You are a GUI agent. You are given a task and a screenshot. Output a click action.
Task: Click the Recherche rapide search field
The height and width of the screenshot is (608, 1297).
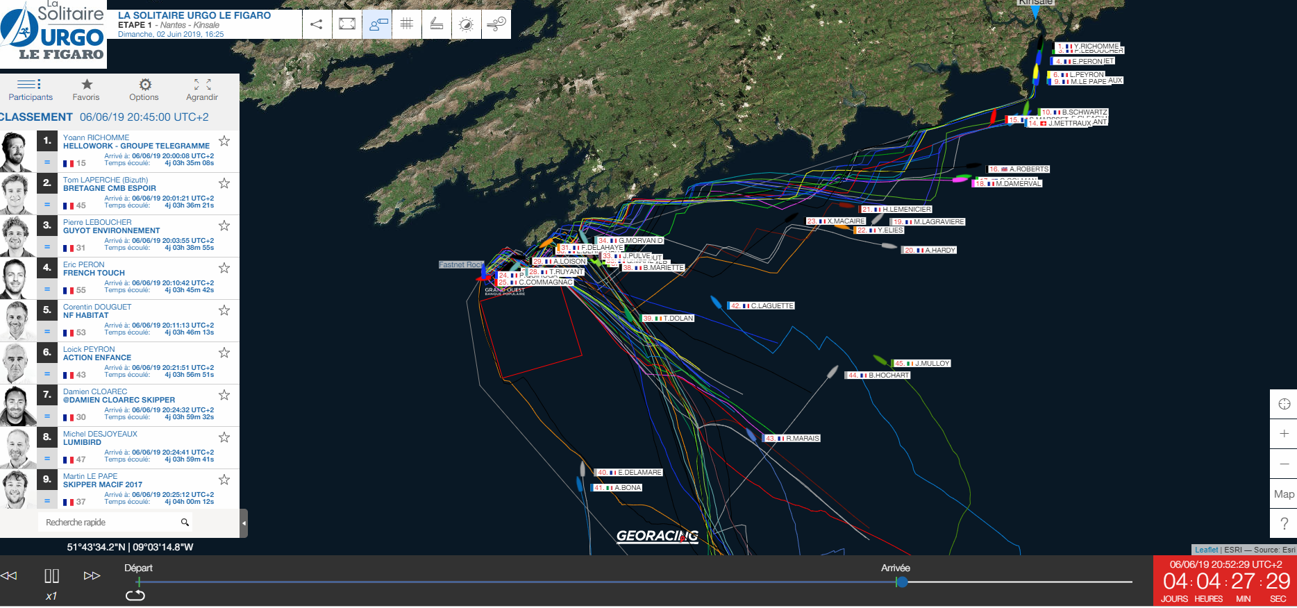[108, 522]
